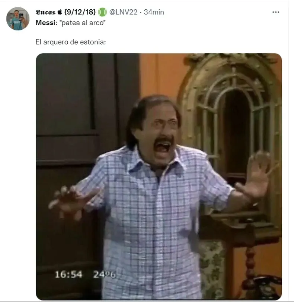Click the 16:54 time overlay in image
Viewport: 294px width, 302px height.
click(68, 274)
